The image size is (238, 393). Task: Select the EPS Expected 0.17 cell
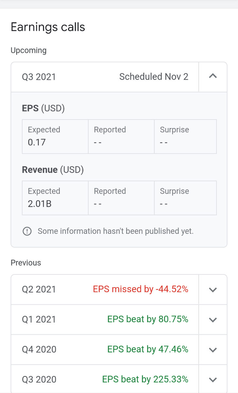click(x=55, y=136)
